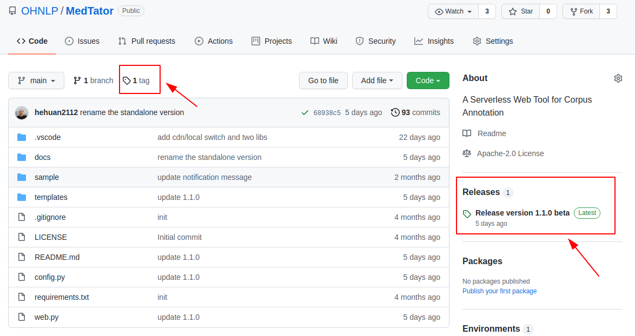Click the folder icon beside .vscode
635x336 pixels.
coord(22,137)
